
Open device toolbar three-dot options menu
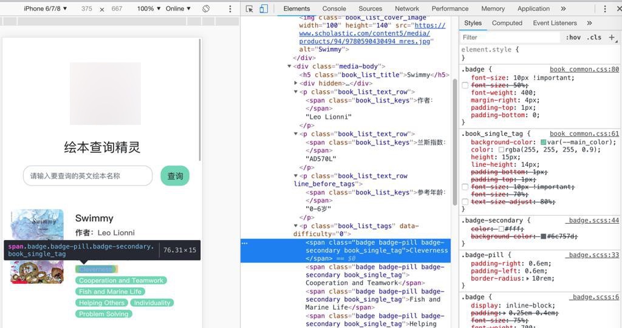(230, 8)
